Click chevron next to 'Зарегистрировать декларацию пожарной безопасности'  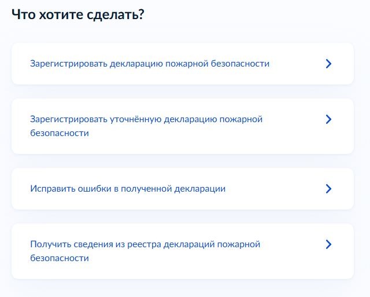[x=328, y=64]
